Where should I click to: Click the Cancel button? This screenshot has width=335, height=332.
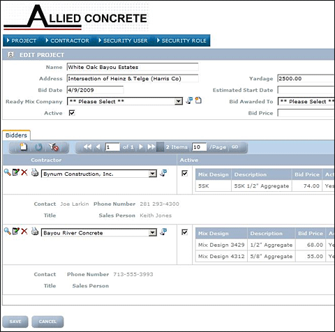coord(47,322)
